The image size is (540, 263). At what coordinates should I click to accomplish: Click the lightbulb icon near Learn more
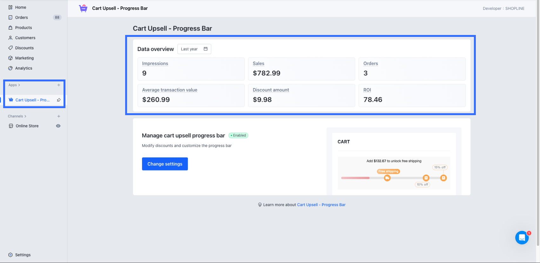point(260,205)
